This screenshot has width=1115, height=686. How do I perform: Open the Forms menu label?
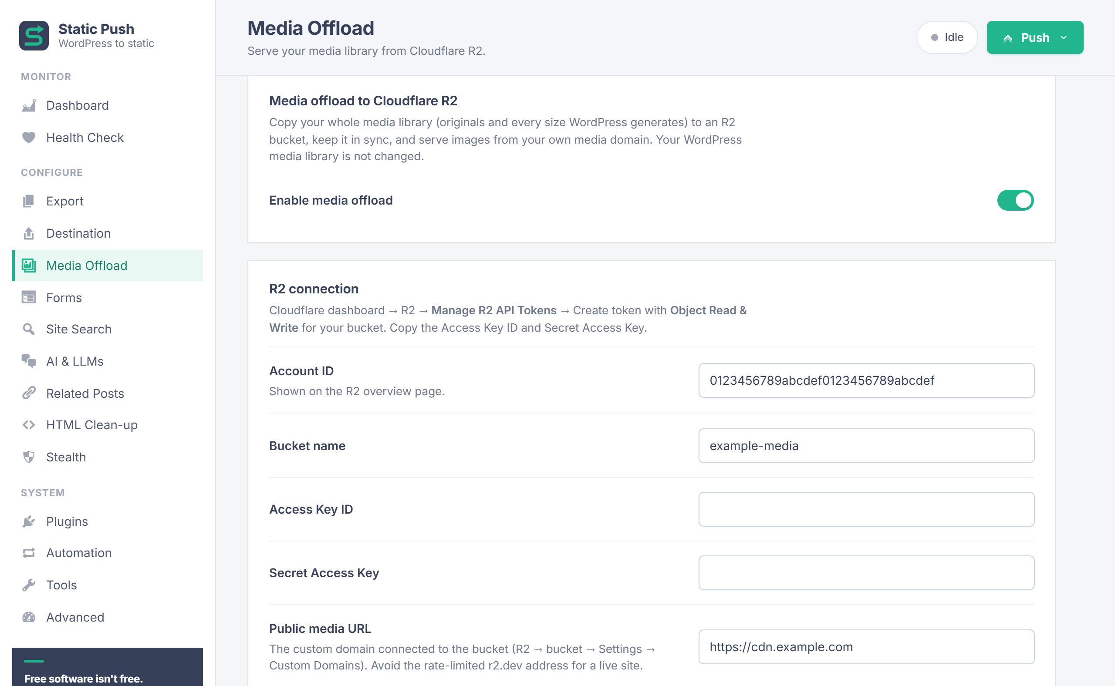click(x=64, y=298)
